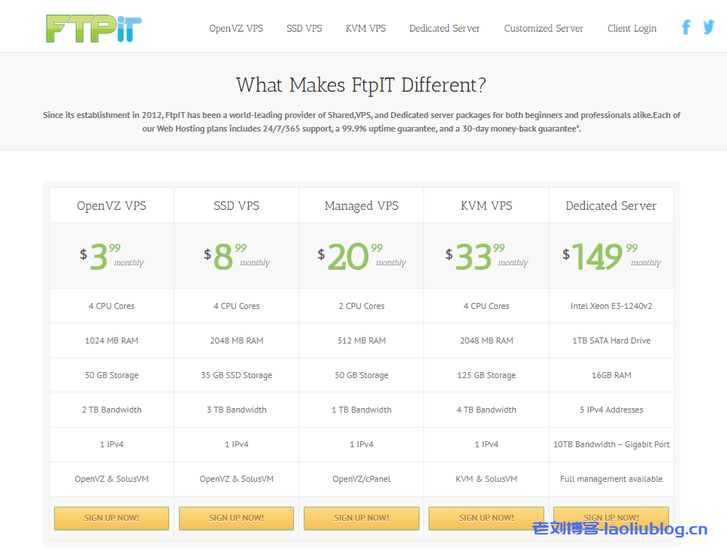The height and width of the screenshot is (557, 727).
Task: Click the Managed VPS plan column heading
Action: click(362, 206)
